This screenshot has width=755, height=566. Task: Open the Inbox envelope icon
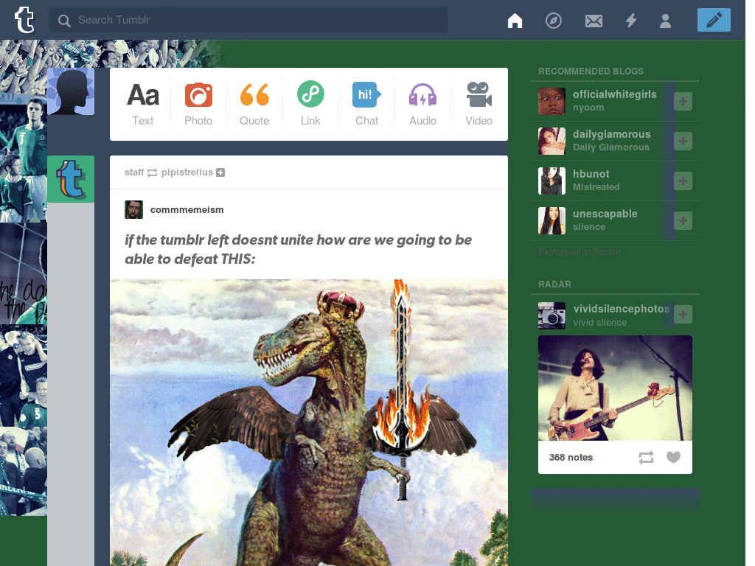(594, 21)
